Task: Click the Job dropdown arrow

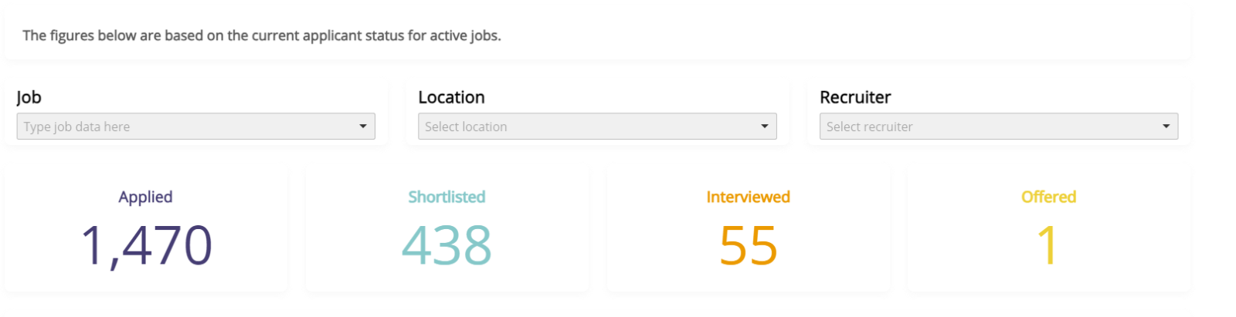Action: coord(362,126)
